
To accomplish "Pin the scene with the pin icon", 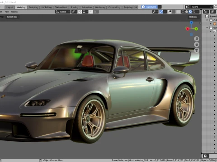I will click(x=212, y=7).
